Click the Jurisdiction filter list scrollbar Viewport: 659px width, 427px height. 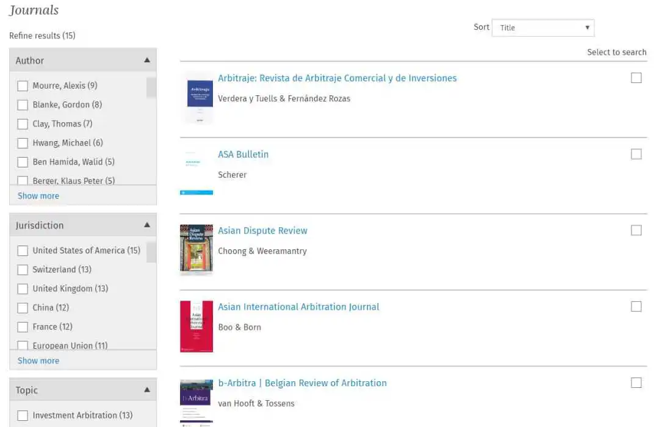point(151,252)
